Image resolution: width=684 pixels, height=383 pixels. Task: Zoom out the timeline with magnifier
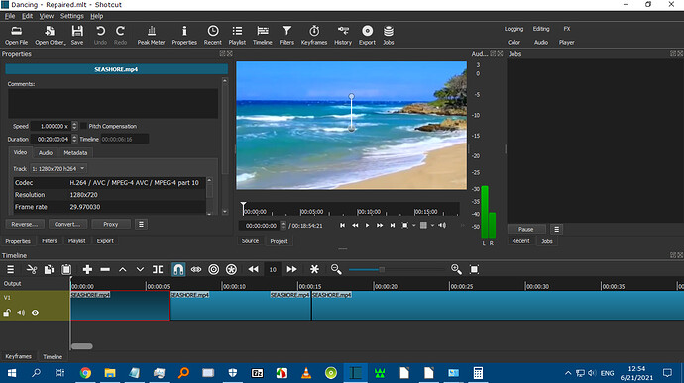coord(336,270)
